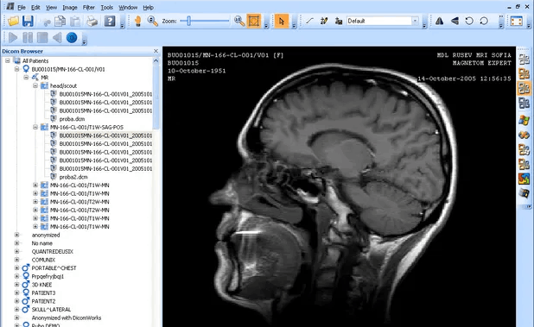Select the magnifier zoom tool left of the Zoom label
Image resolution: width=534 pixels, height=327 pixels.
tap(152, 21)
